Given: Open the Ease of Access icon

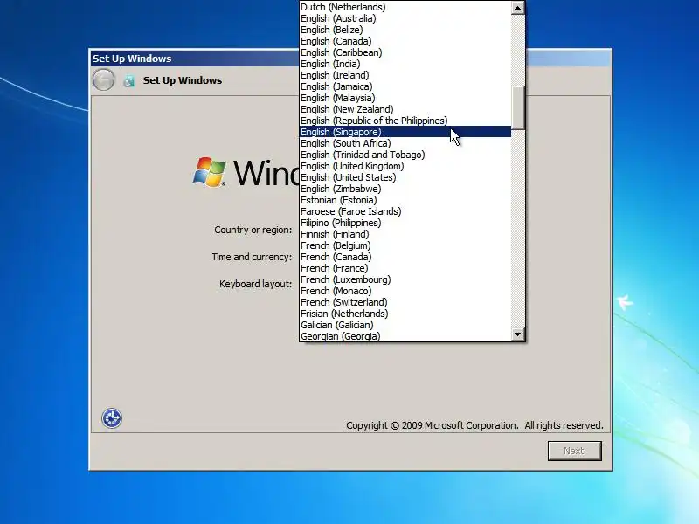Looking at the screenshot, I should [x=112, y=418].
